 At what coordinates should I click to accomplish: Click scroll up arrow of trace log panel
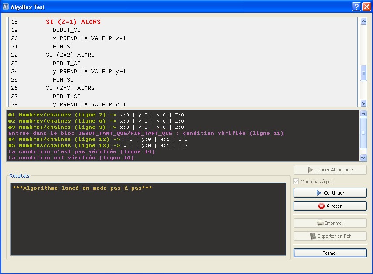point(363,114)
